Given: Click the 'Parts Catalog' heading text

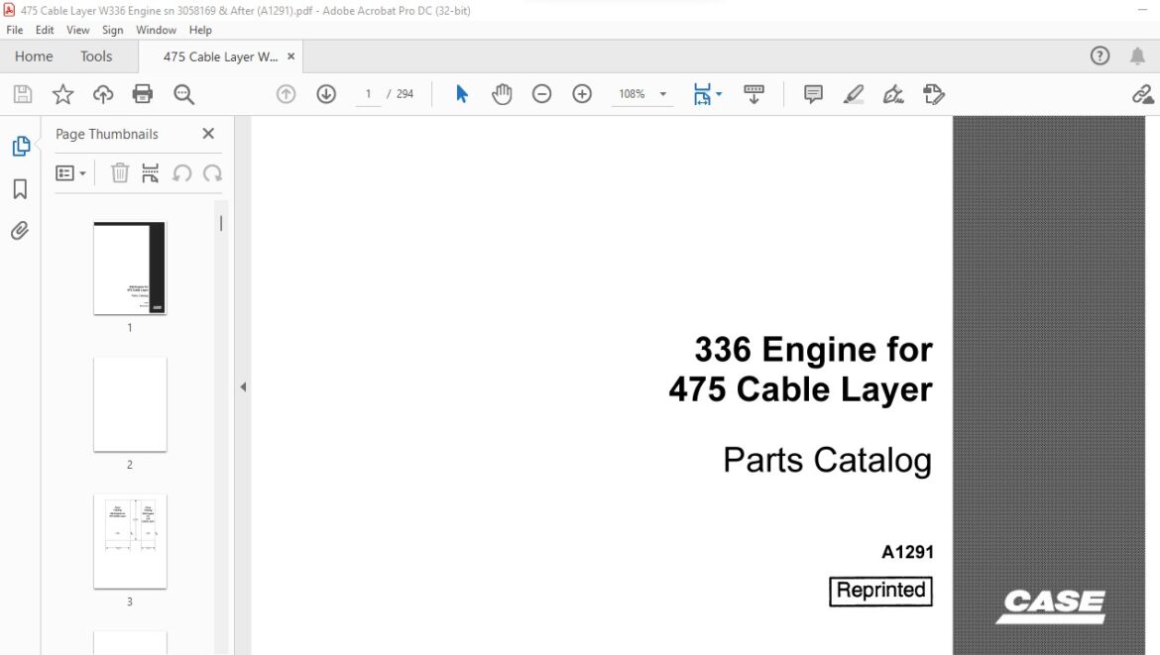Looking at the screenshot, I should click(x=827, y=460).
